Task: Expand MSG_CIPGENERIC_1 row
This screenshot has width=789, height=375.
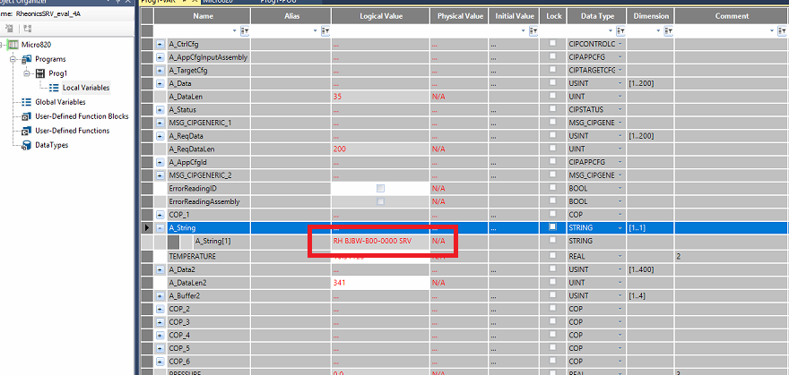Action: [160, 123]
